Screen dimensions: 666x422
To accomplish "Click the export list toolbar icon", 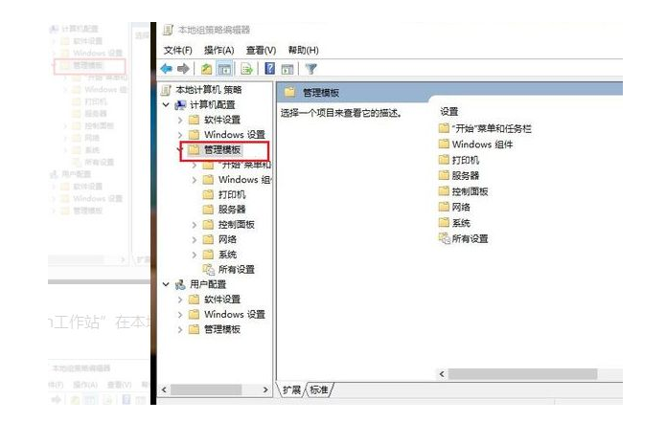I will coord(247,69).
